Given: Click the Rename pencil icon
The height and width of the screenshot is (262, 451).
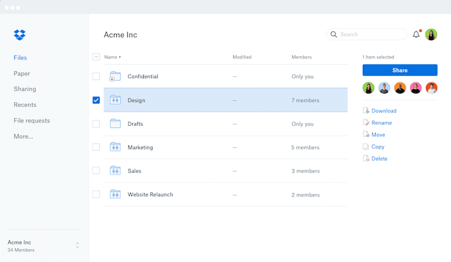Looking at the screenshot, I should (366, 123).
